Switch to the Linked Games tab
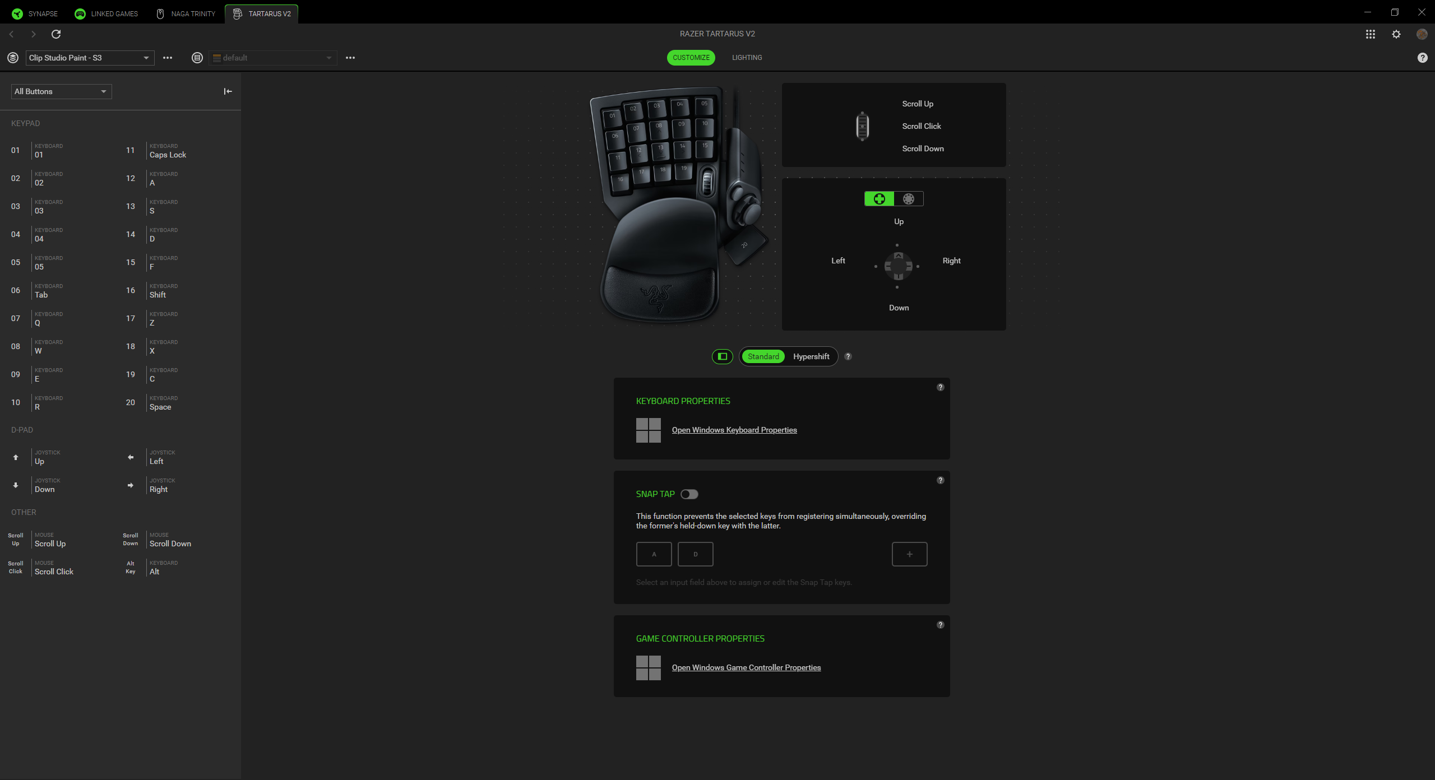The image size is (1435, 780). [106, 13]
